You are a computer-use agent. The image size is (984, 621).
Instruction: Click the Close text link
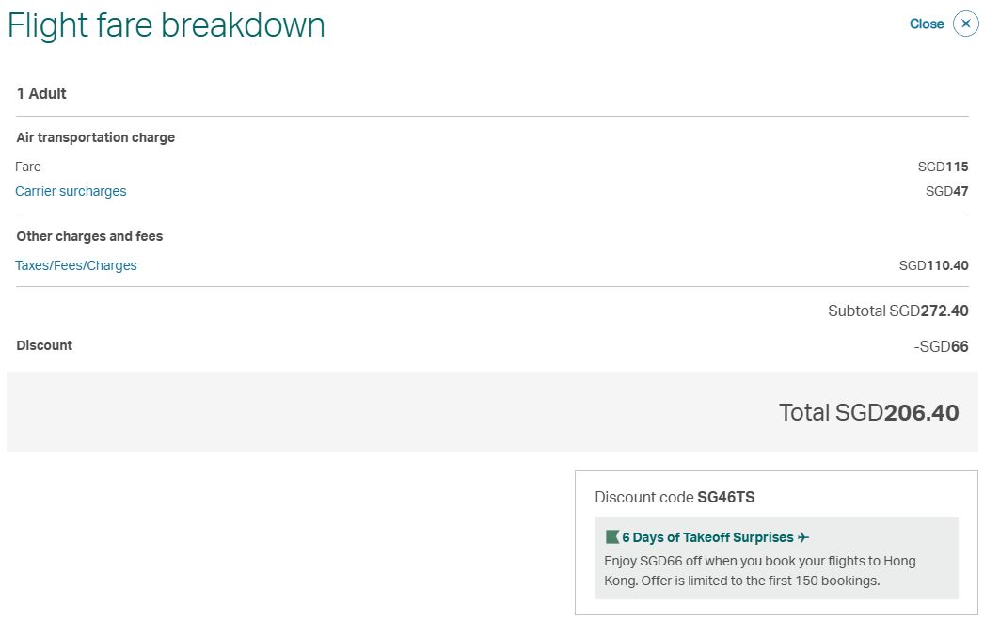coord(927,24)
